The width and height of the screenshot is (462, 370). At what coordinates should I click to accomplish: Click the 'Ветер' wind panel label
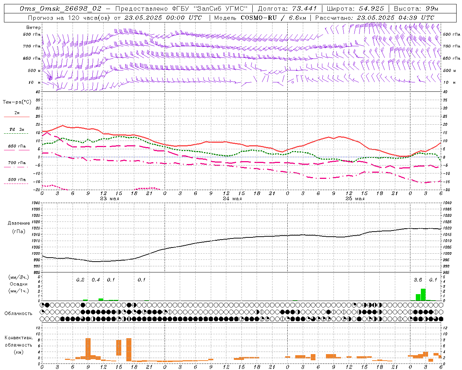[34, 27]
